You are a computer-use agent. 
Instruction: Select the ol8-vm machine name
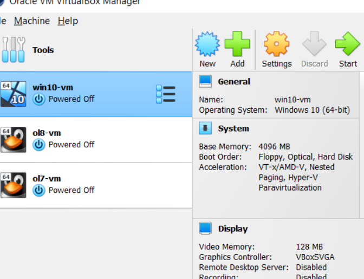point(47,133)
